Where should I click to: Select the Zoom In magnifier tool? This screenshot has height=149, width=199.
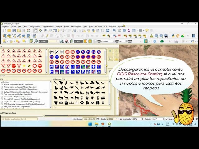pos(45,30)
